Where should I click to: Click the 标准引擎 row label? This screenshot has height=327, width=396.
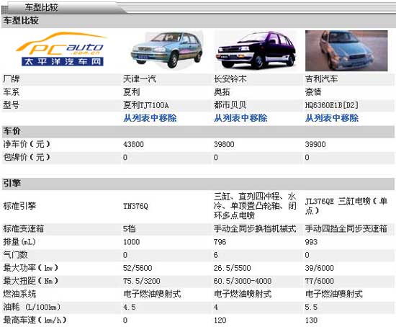pyautogui.click(x=19, y=206)
